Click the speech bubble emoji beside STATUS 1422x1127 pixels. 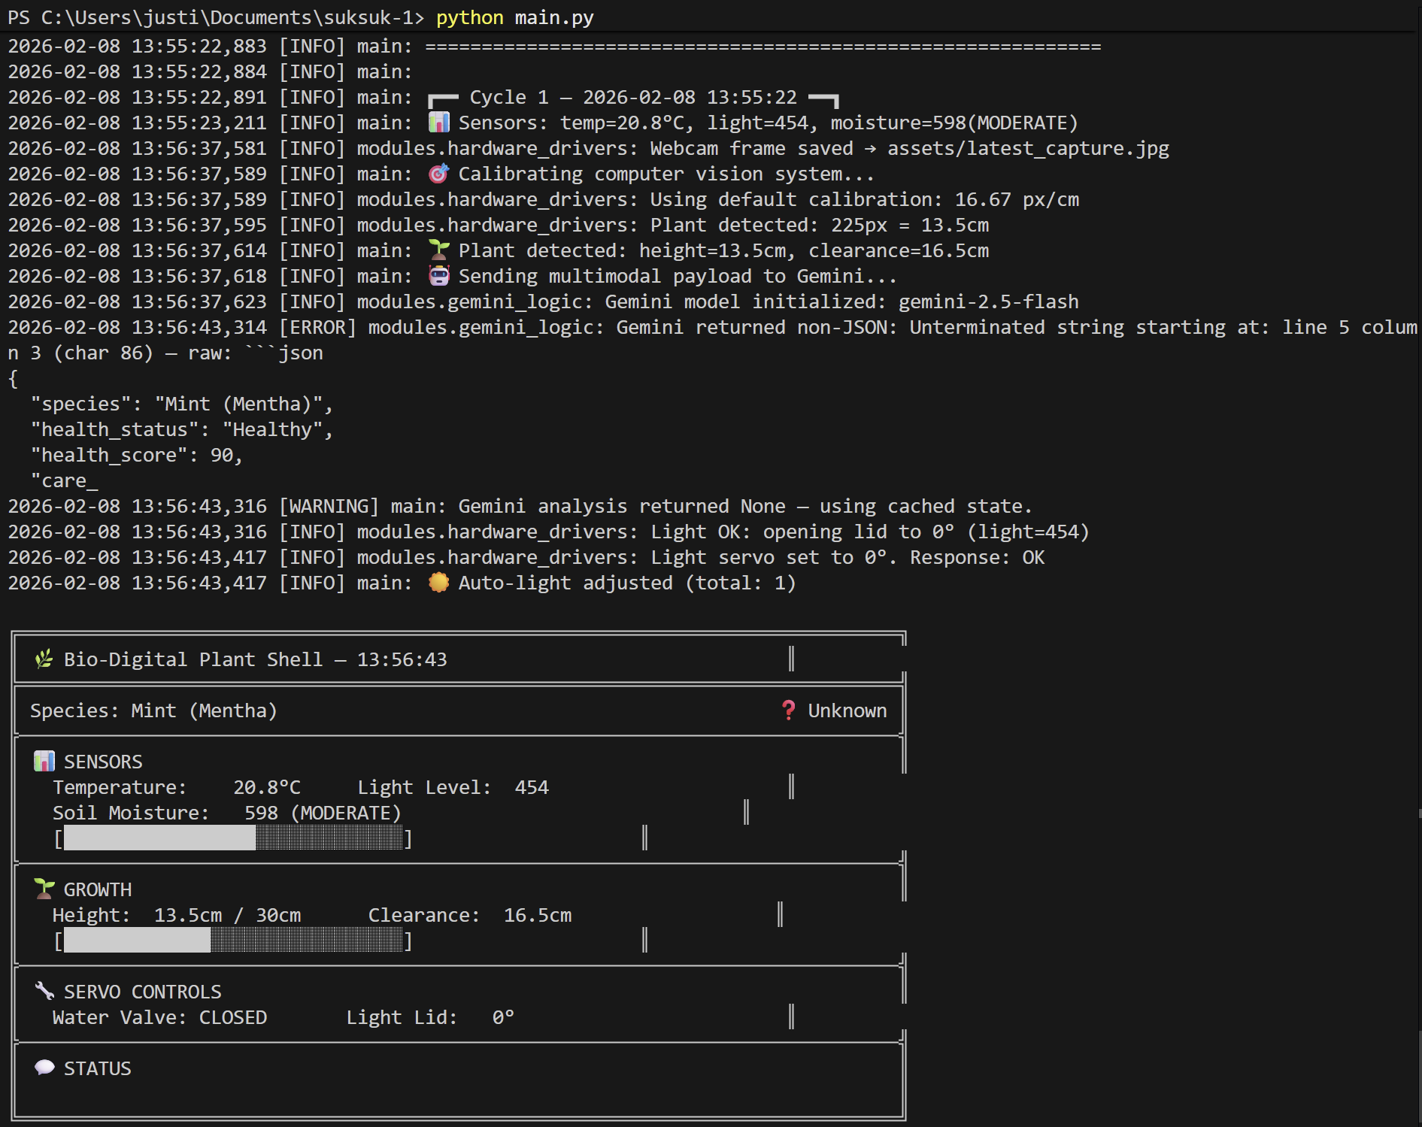click(x=44, y=1068)
